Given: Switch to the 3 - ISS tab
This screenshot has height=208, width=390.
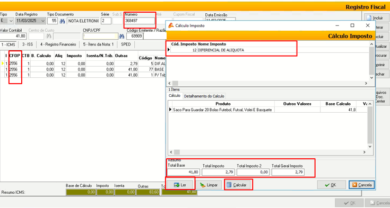Looking at the screenshot, I should 28,44.
